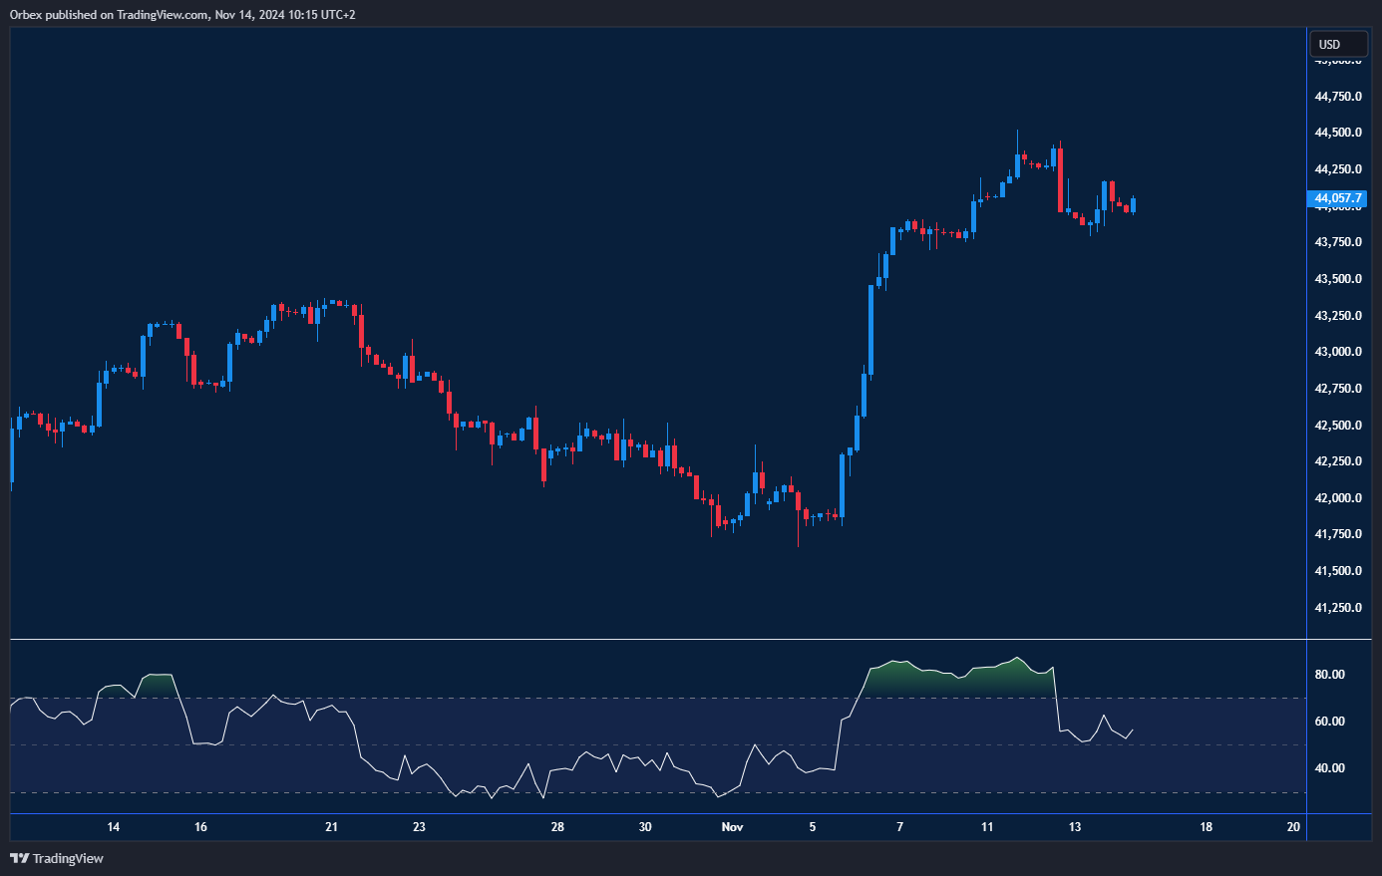The height and width of the screenshot is (876, 1382).
Task: Click the 41,250.0 price axis label
Action: tap(1337, 608)
